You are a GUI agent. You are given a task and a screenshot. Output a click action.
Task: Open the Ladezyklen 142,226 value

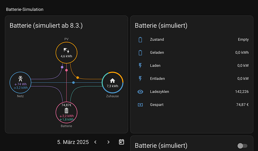click(x=242, y=92)
